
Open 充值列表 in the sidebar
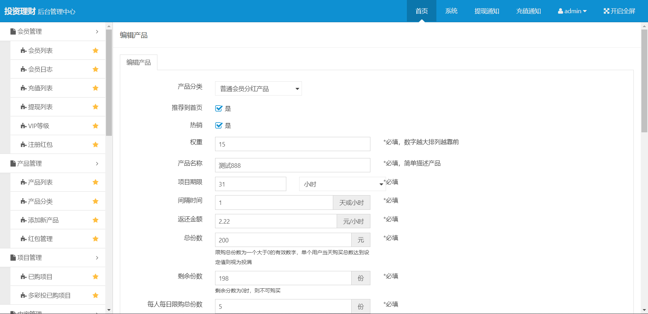point(58,88)
